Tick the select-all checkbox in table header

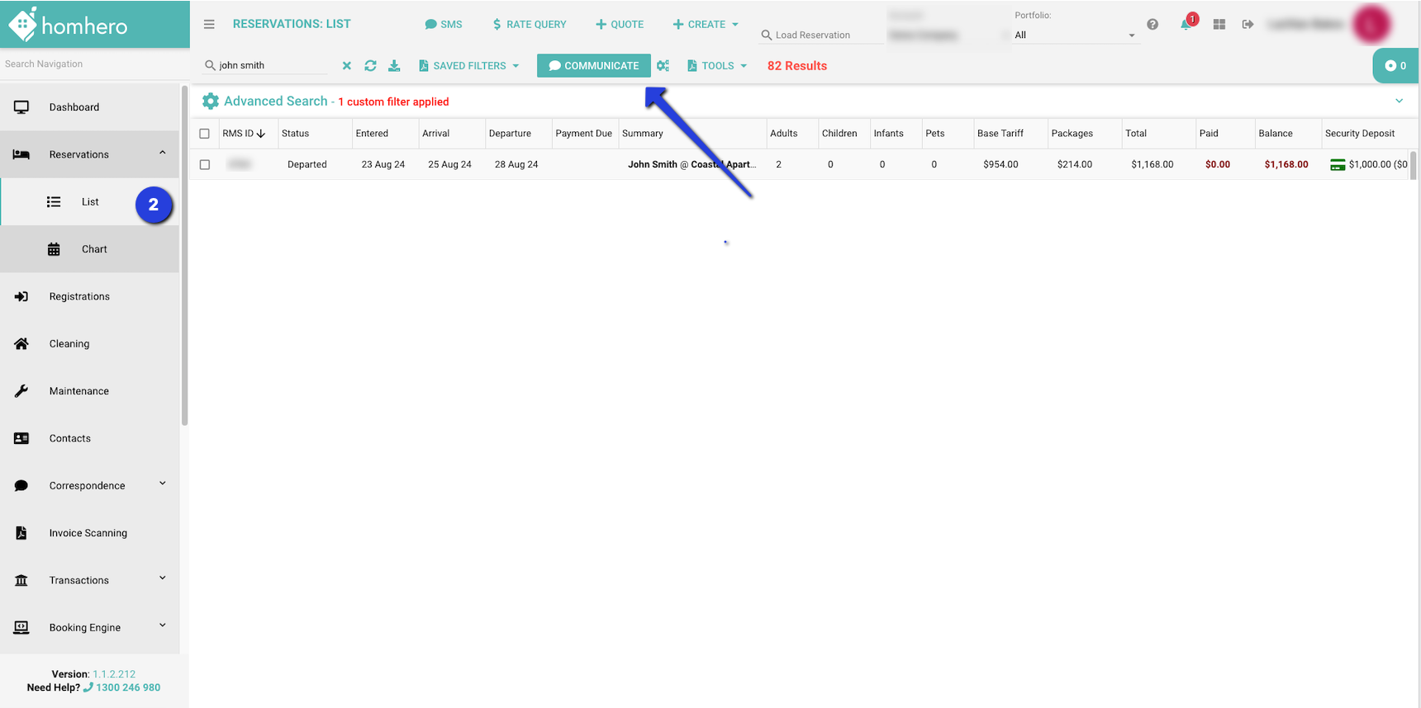[205, 134]
